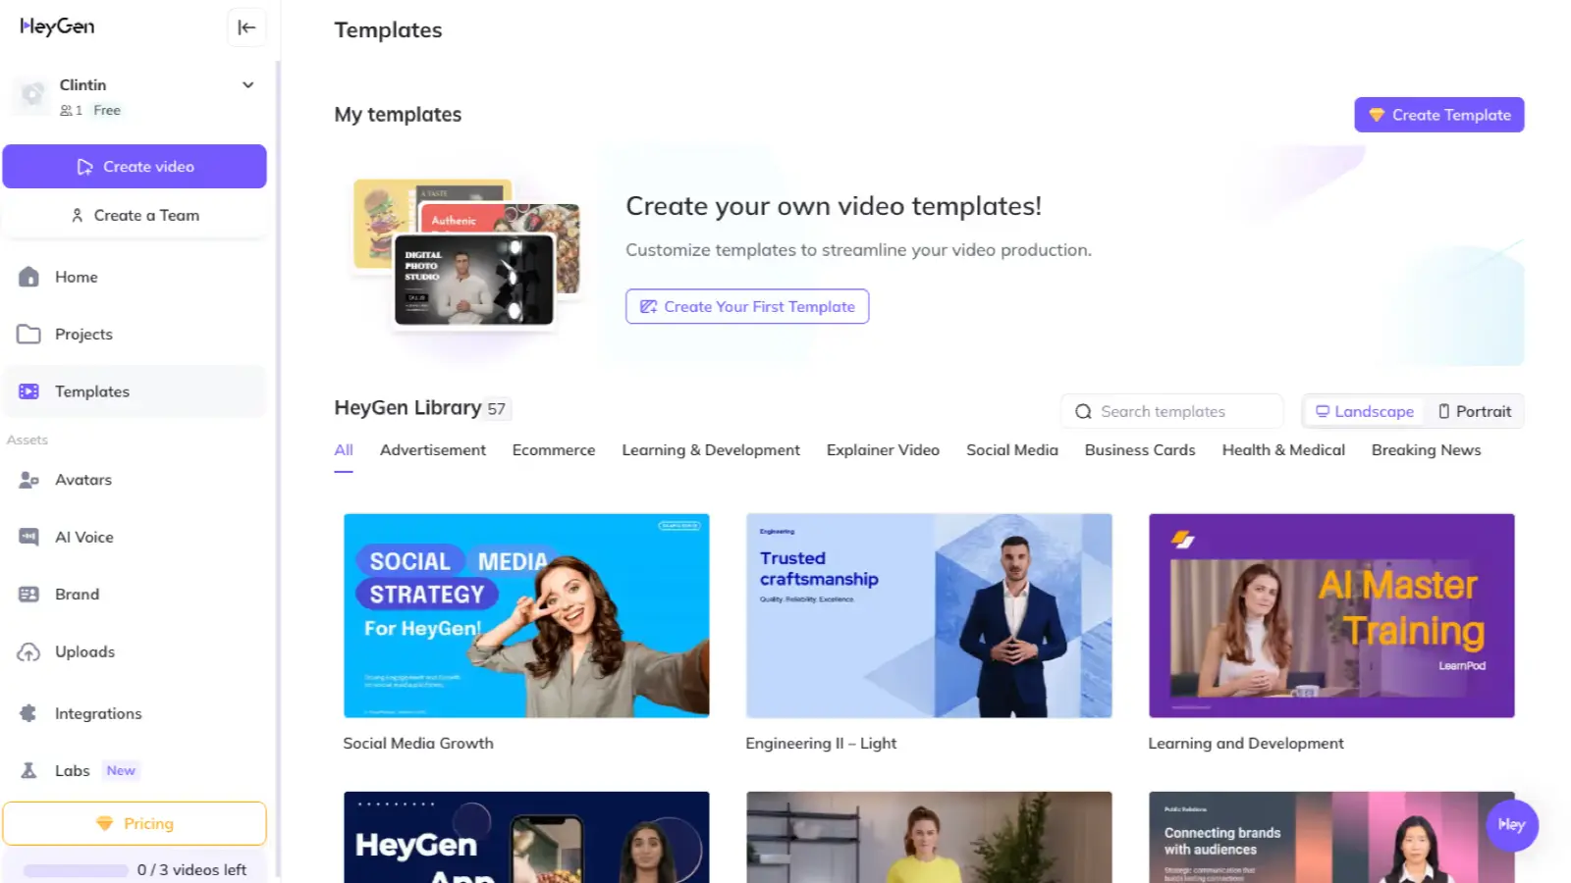Select the Social Media tab
1571x883 pixels.
(x=1012, y=450)
